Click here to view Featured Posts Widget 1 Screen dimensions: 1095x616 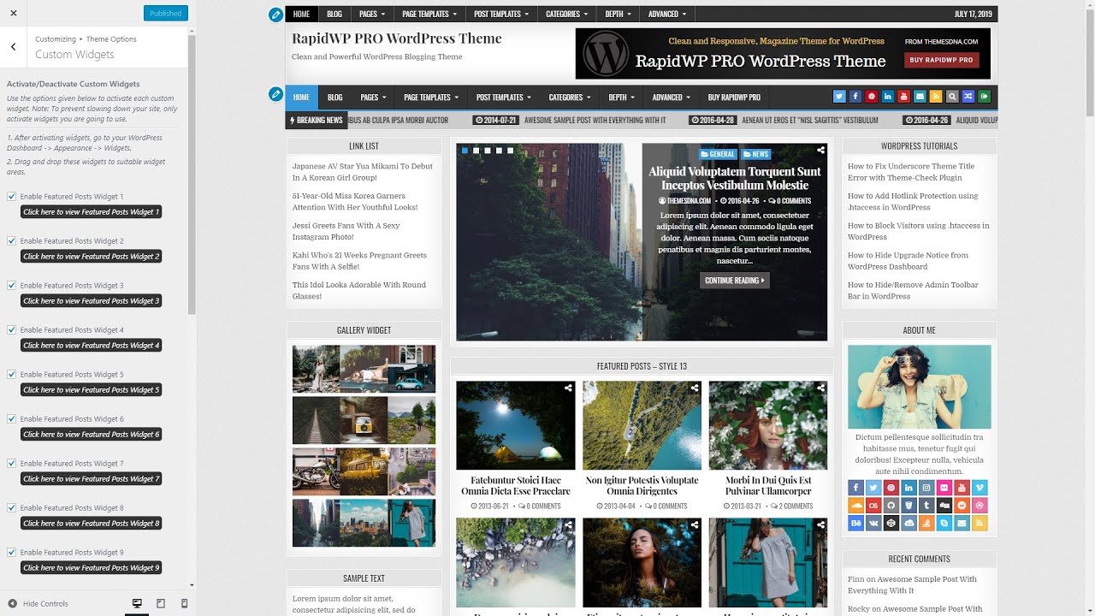[x=91, y=212]
